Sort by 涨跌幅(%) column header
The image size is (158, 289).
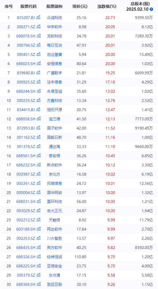[x=107, y=6]
